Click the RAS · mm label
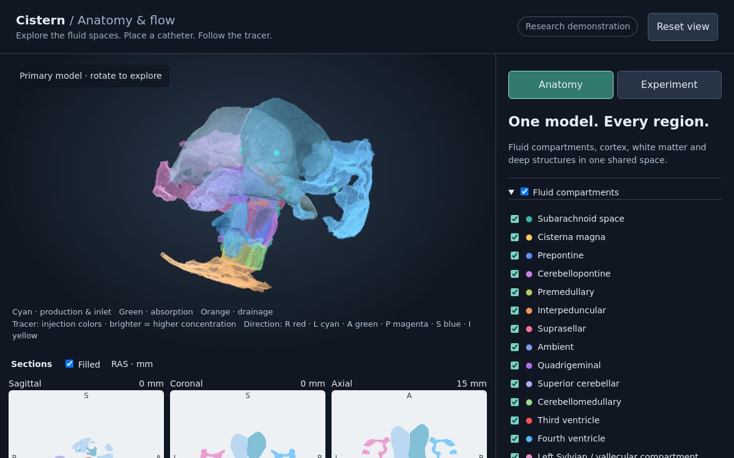This screenshot has height=458, width=734. click(132, 364)
